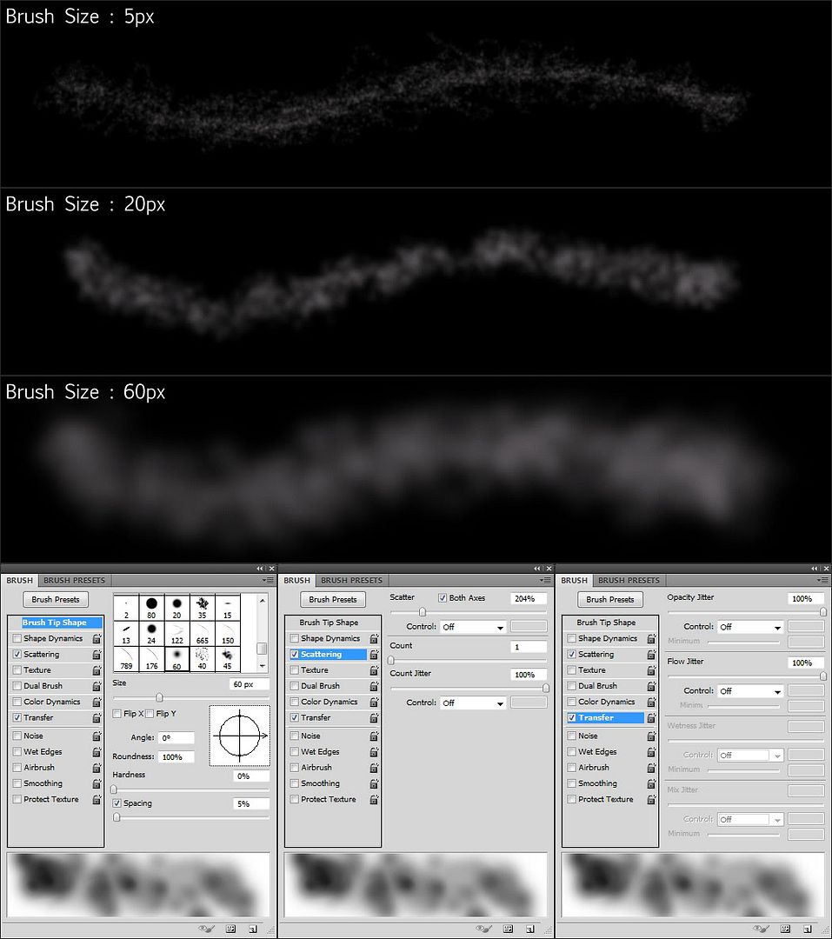Open the Opacity Jitter Control dropdown

coord(750,627)
